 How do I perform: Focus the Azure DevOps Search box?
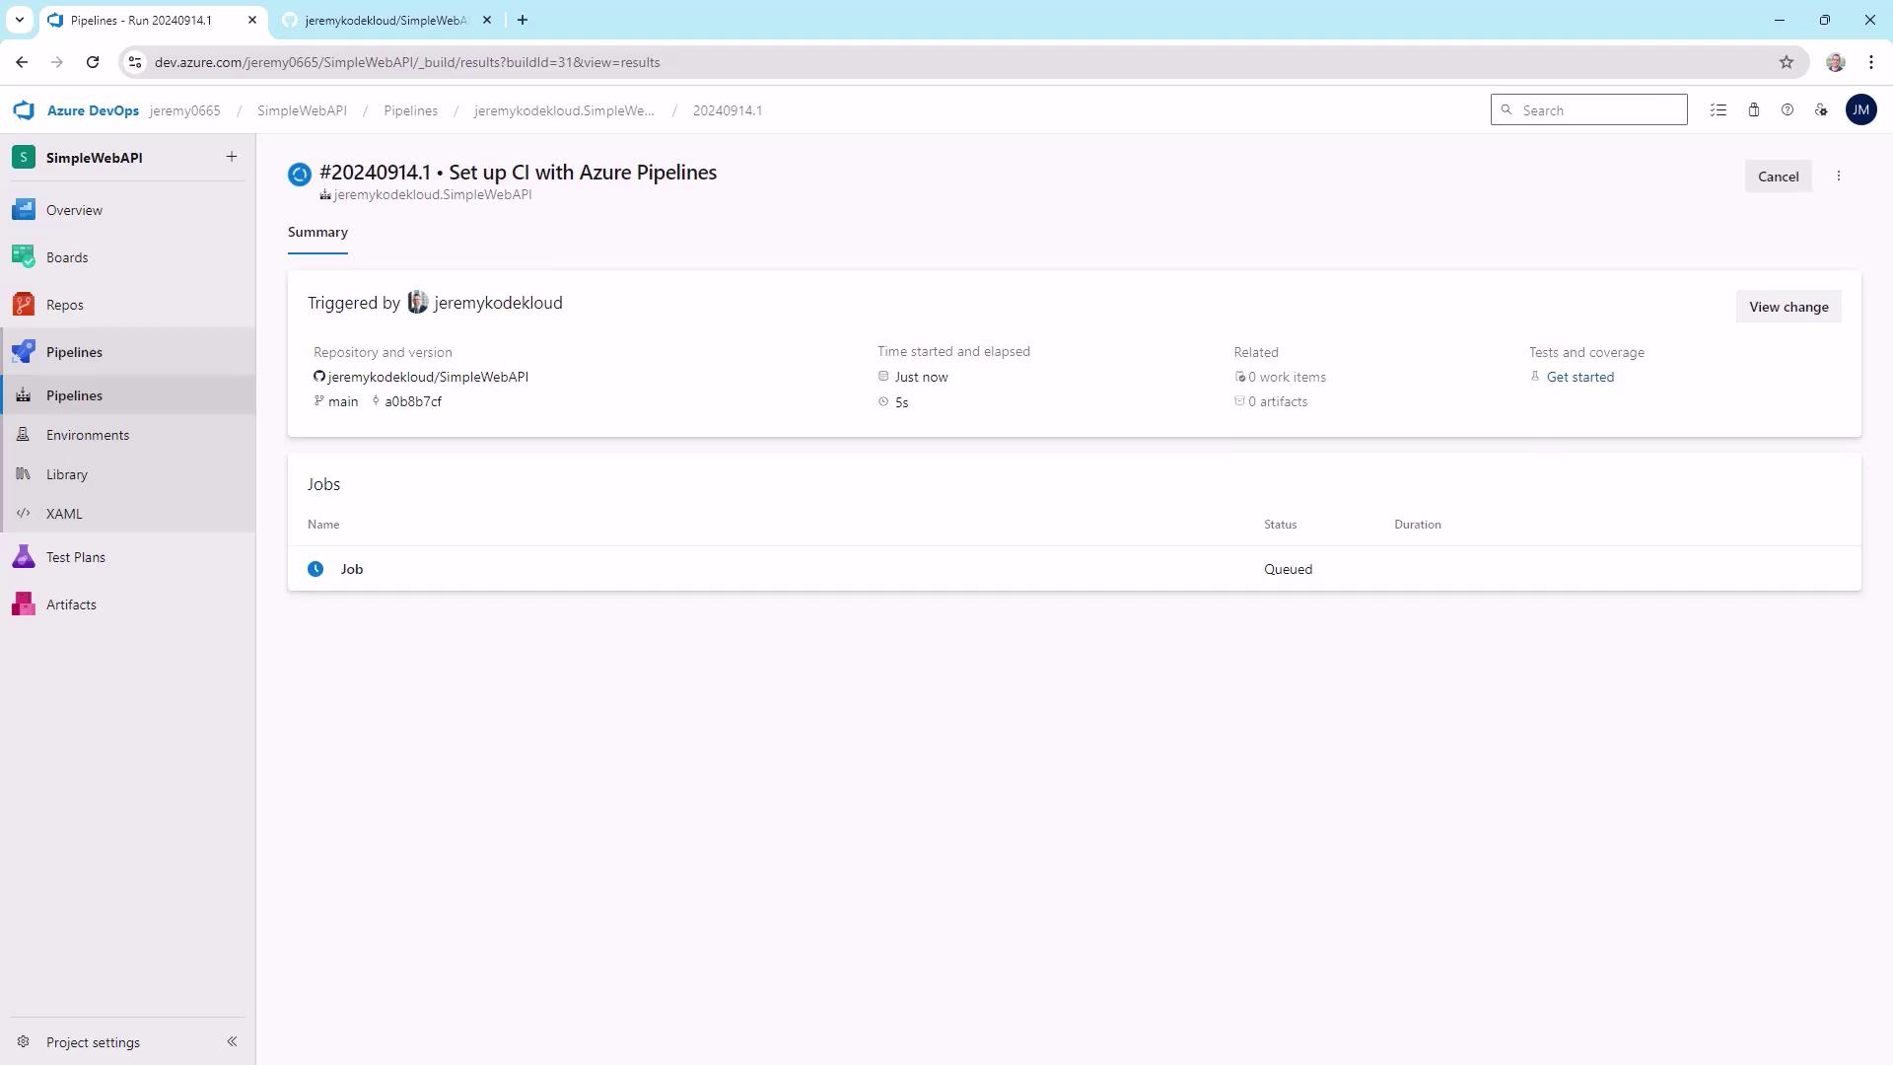[x=1589, y=110]
